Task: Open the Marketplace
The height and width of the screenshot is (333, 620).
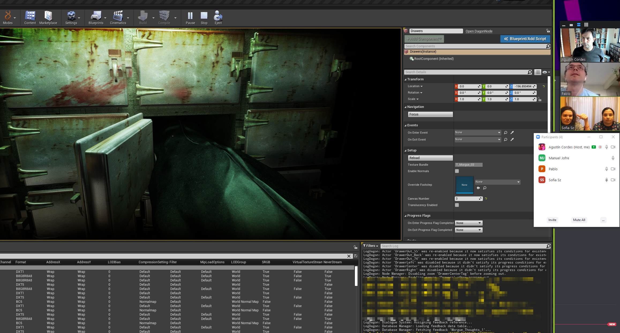Action: pyautogui.click(x=48, y=18)
